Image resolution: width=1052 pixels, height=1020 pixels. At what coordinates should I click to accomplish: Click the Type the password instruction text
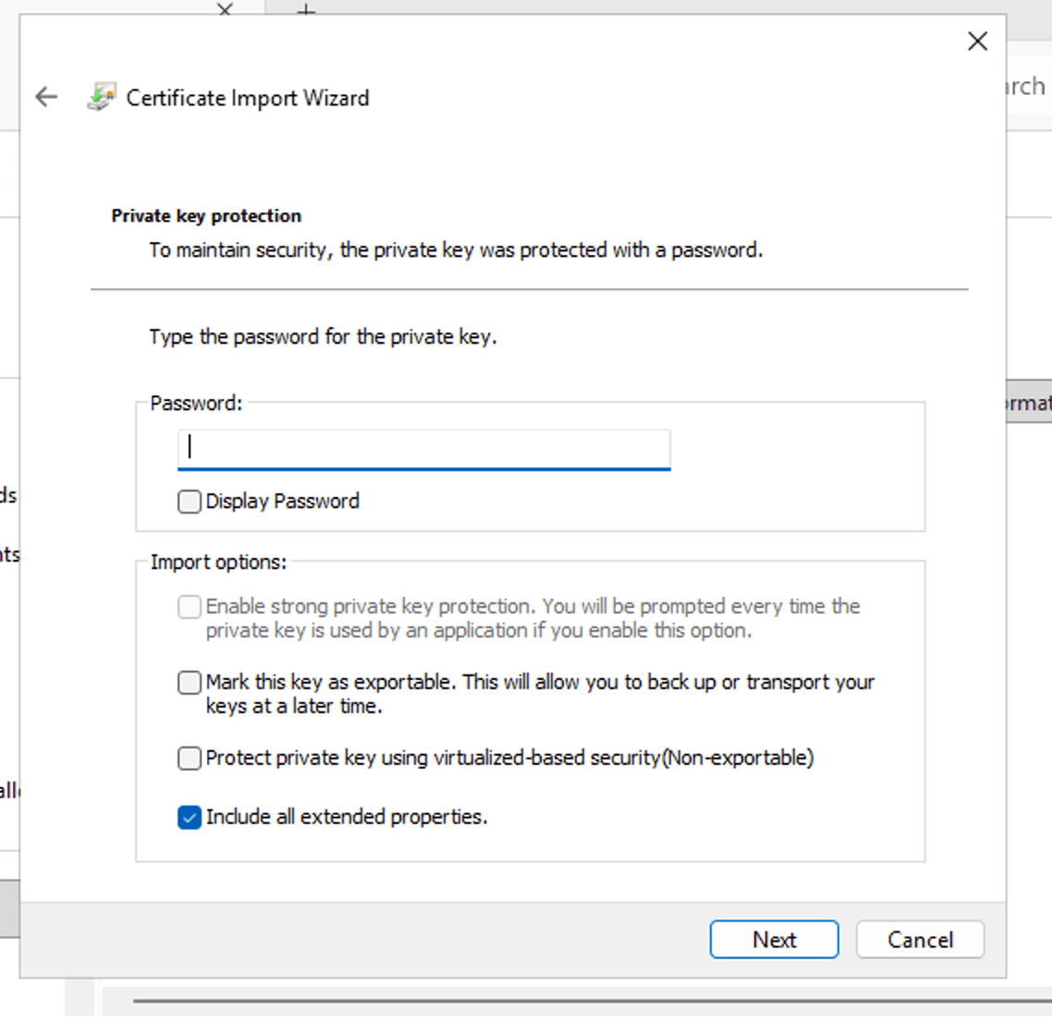click(323, 337)
